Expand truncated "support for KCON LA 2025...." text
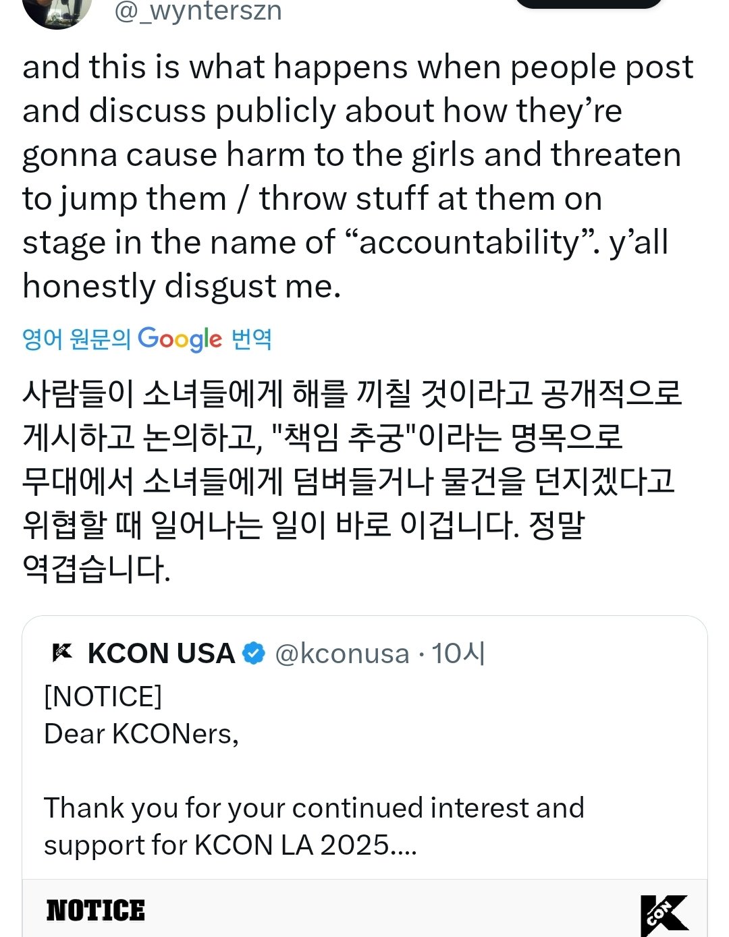This screenshot has height=937, width=729. (230, 845)
